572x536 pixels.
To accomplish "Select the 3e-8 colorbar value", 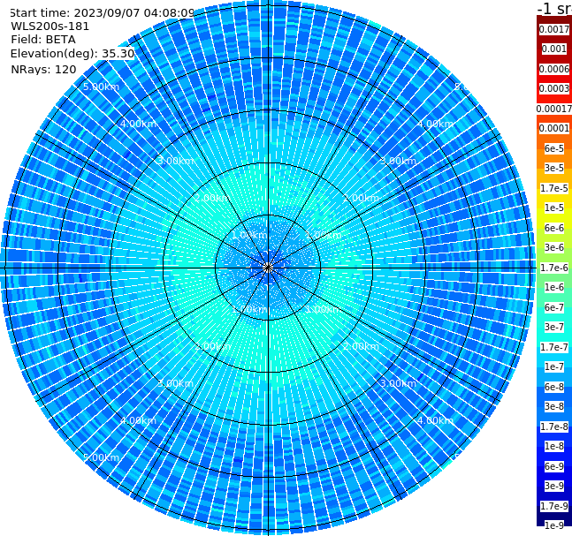I will click(x=554, y=406).
